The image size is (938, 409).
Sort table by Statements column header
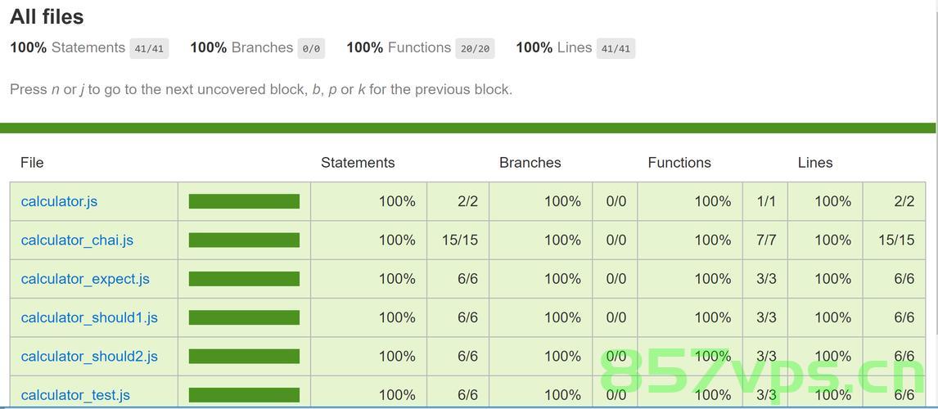[x=358, y=163]
